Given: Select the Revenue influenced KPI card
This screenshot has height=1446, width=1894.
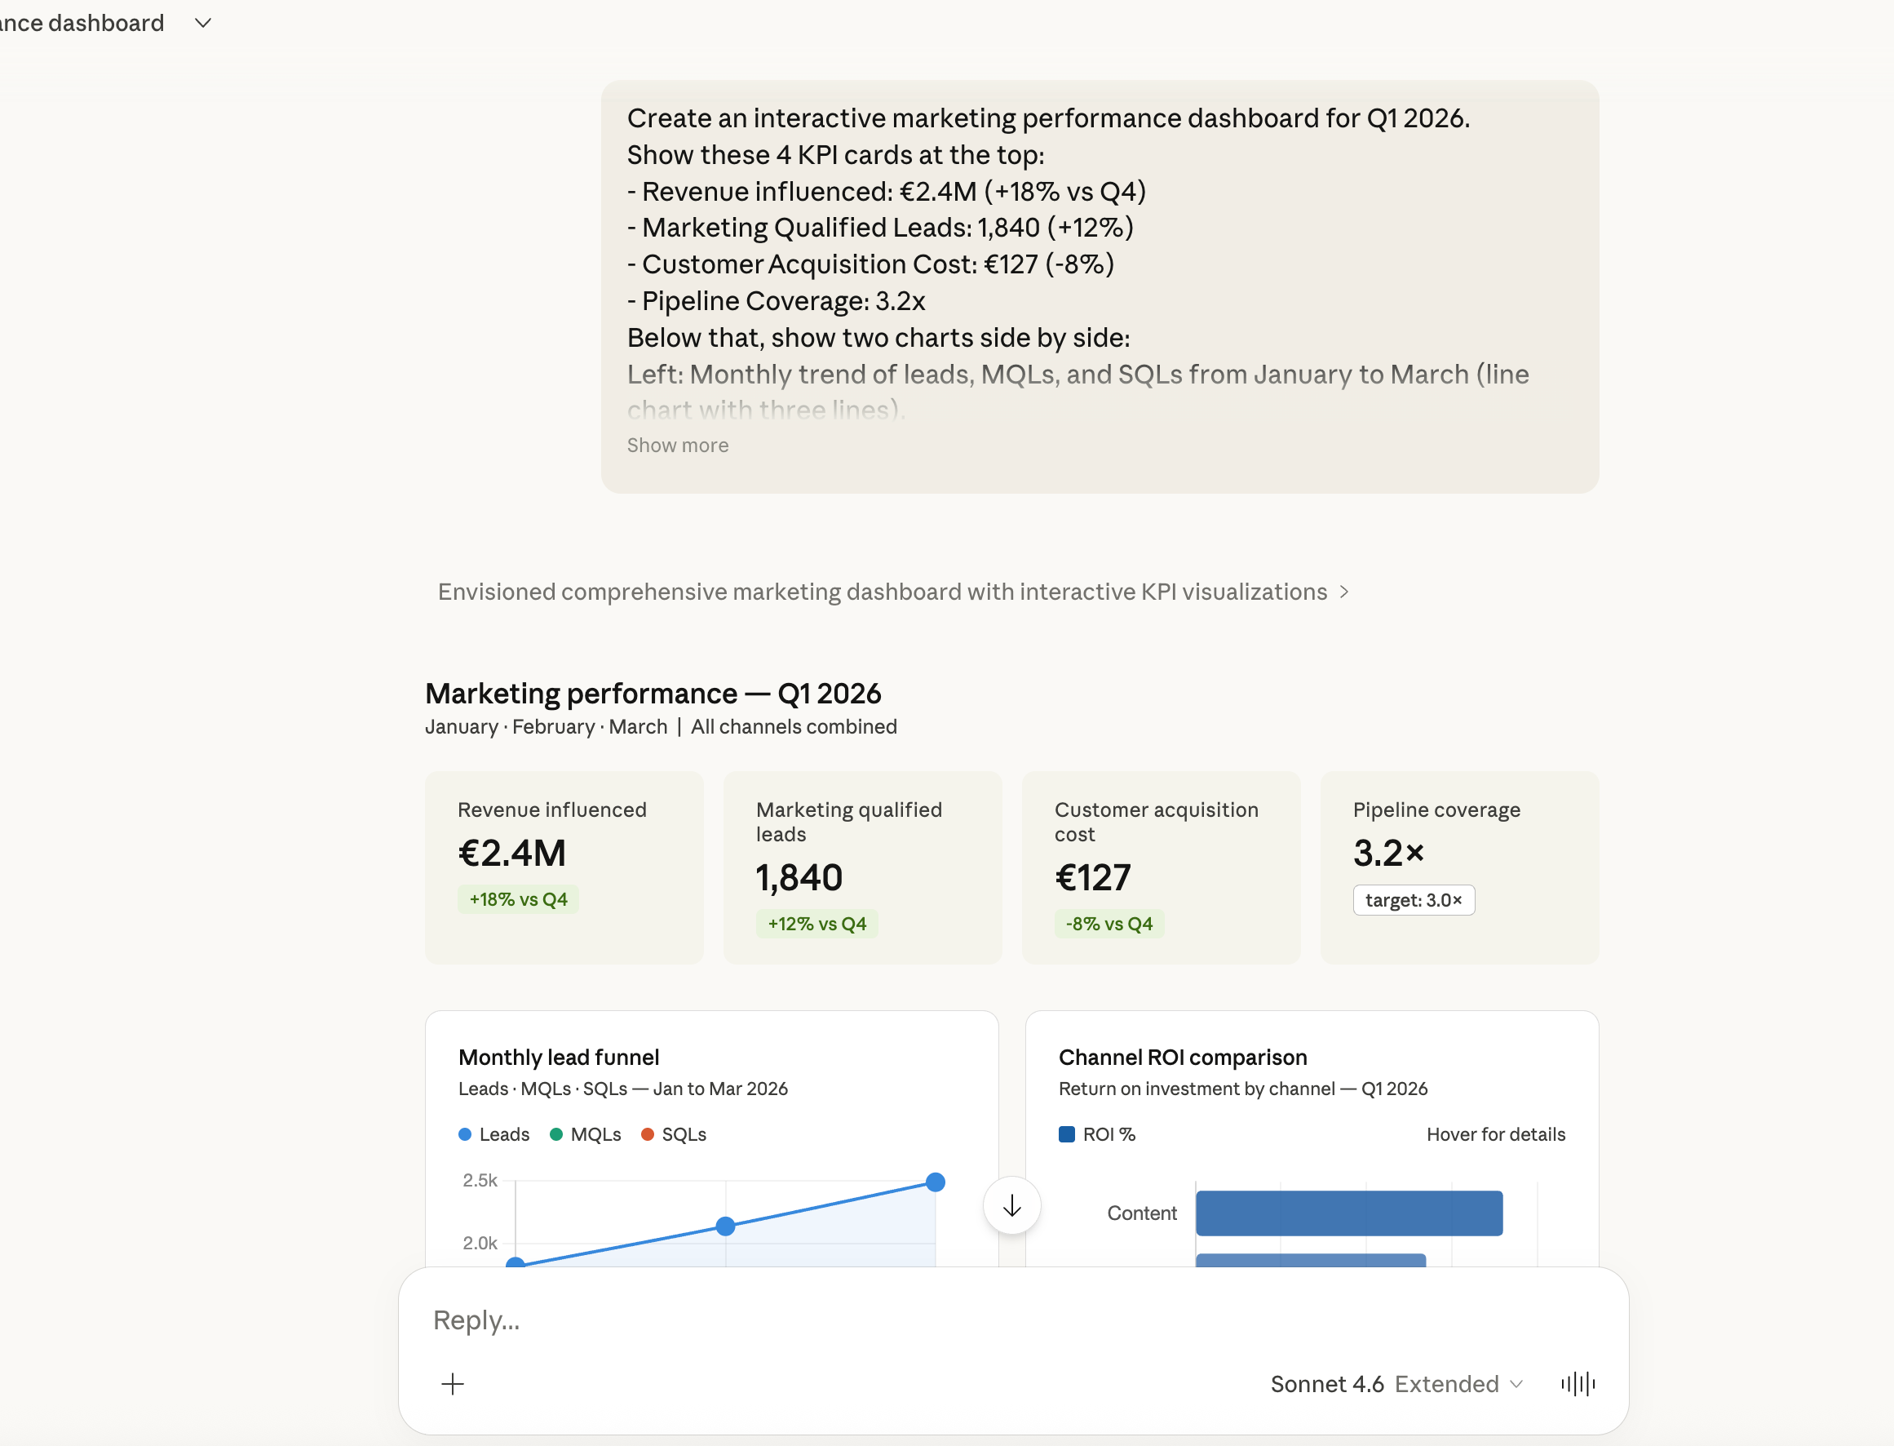Looking at the screenshot, I should [564, 867].
